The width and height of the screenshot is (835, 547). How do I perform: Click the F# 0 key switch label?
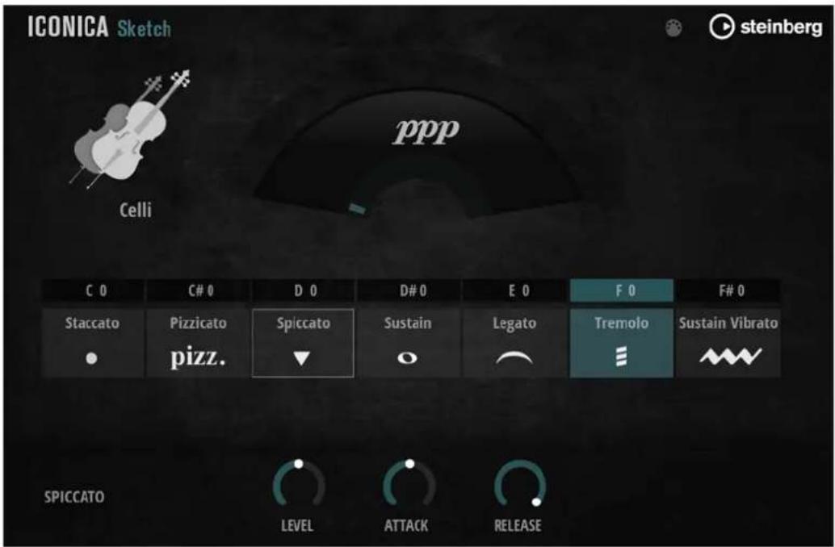click(x=731, y=290)
